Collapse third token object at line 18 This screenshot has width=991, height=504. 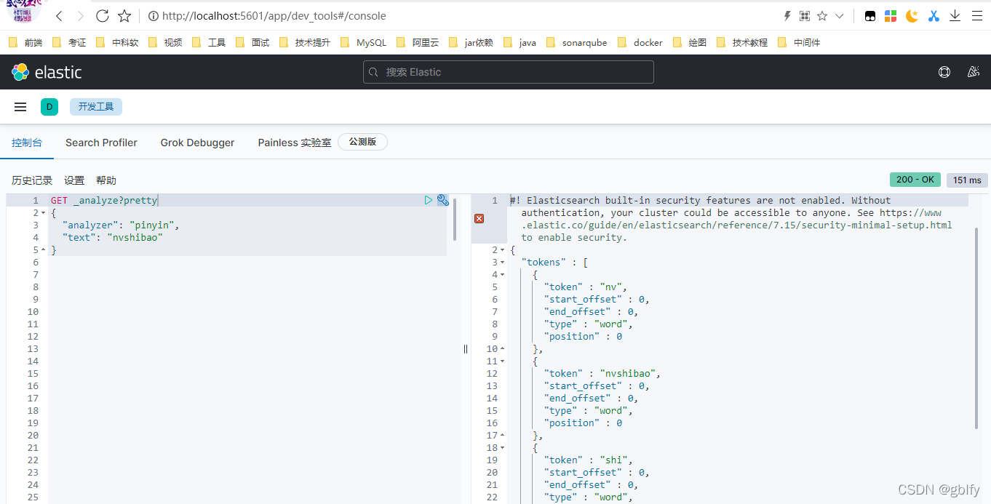tap(502, 448)
